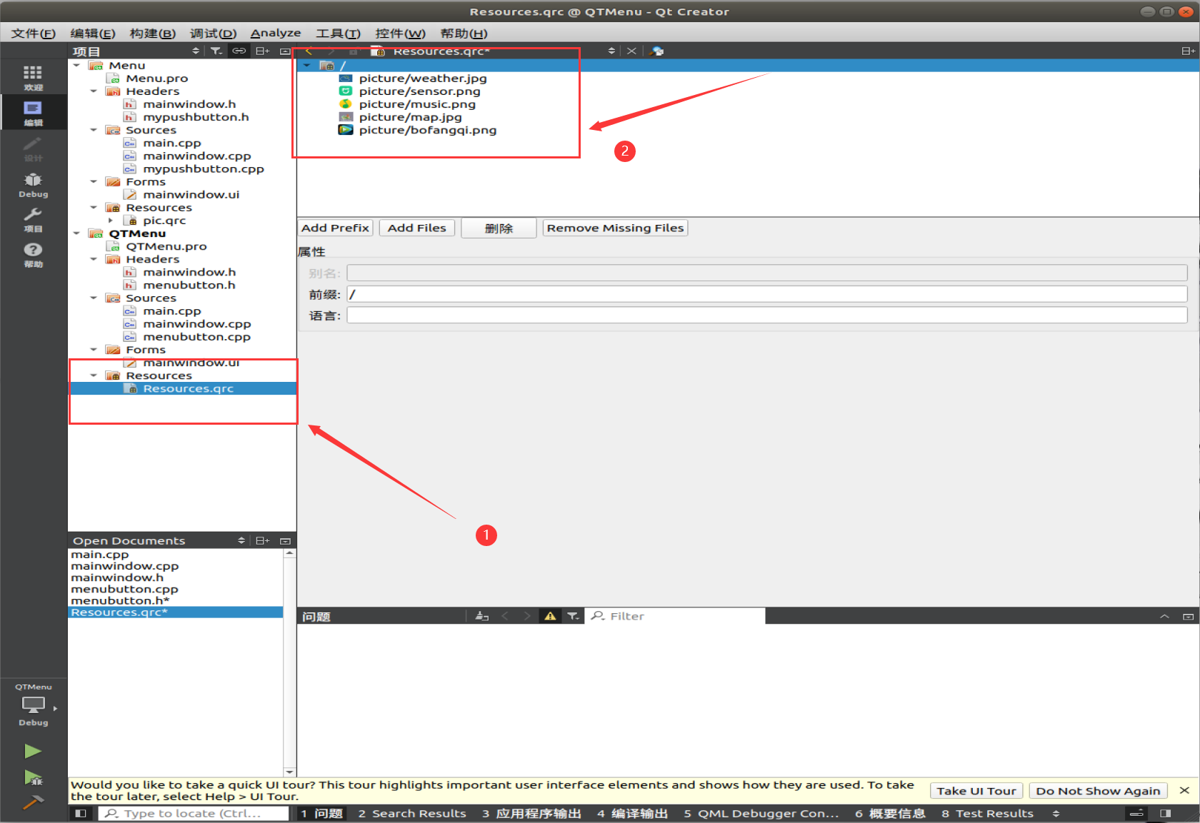Viewport: 1200px width, 823px height.
Task: Open the Issues category filter icon
Action: tap(573, 616)
